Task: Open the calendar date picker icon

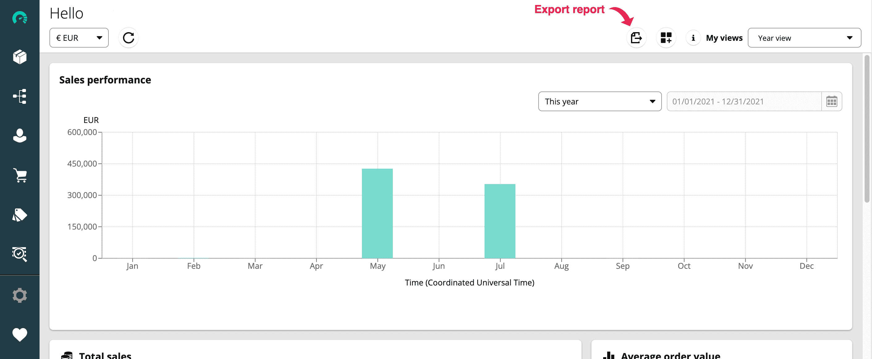Action: tap(832, 101)
